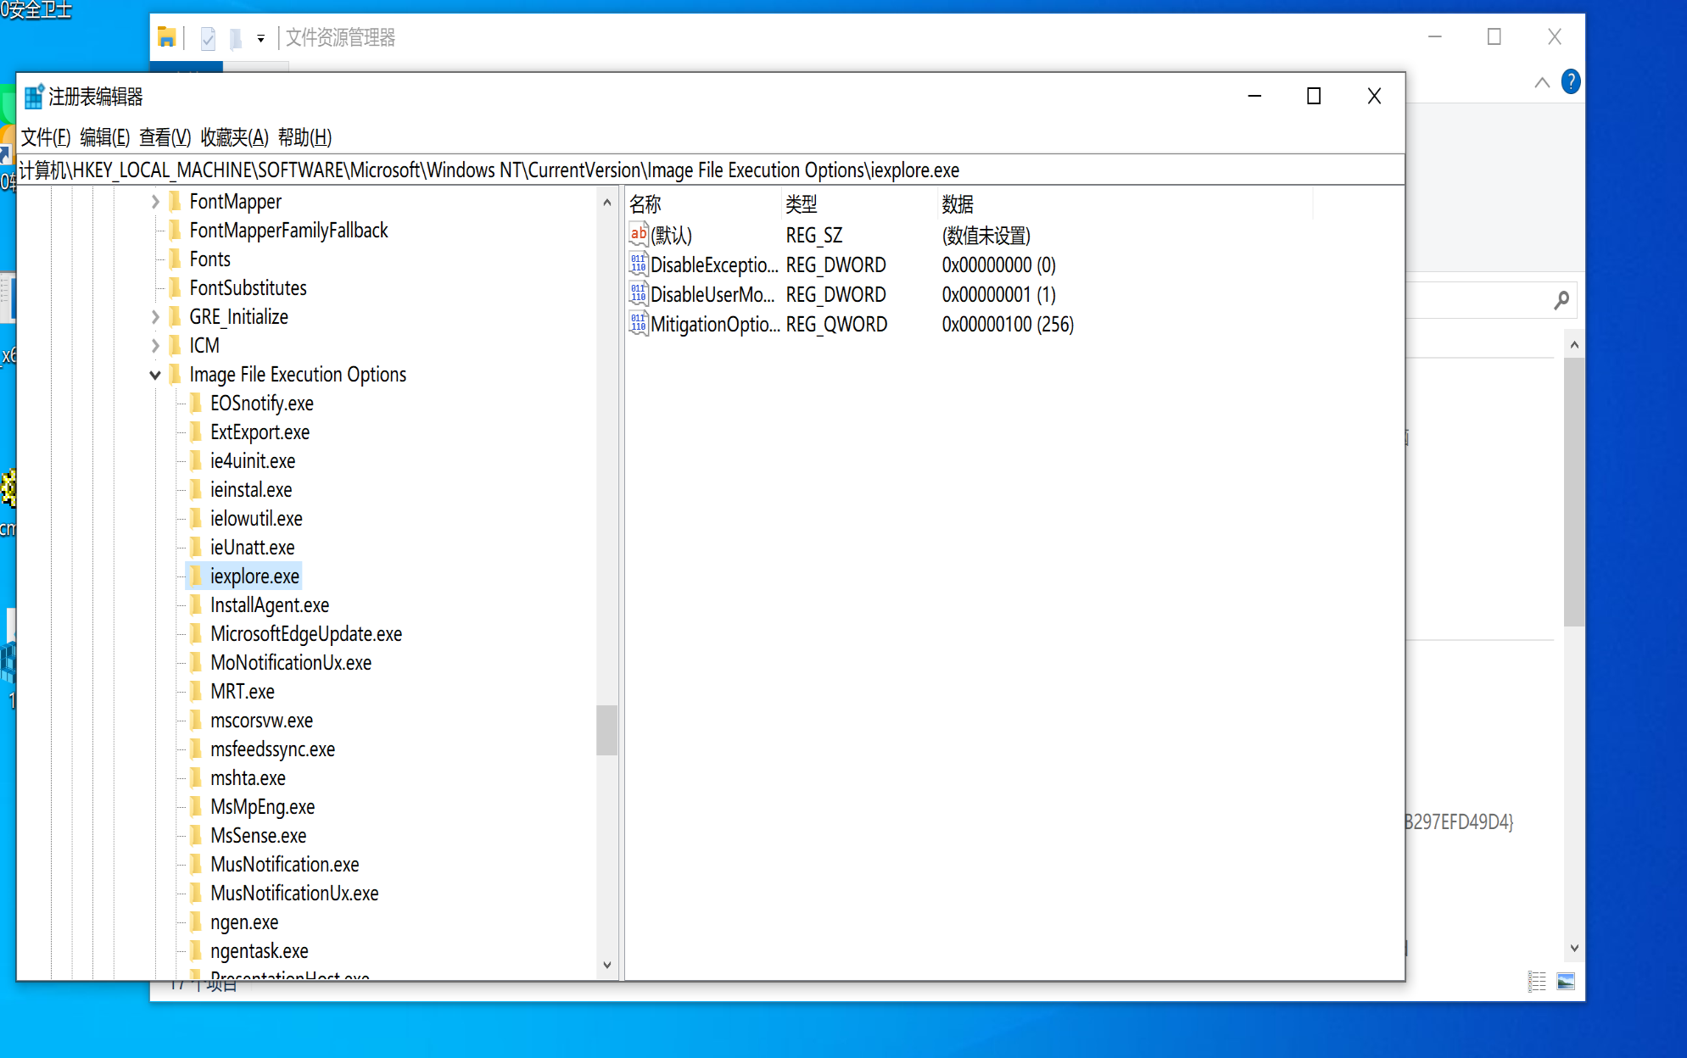The width and height of the screenshot is (1687, 1058).
Task: Expand the FontMapper registry key
Action: pyautogui.click(x=155, y=202)
